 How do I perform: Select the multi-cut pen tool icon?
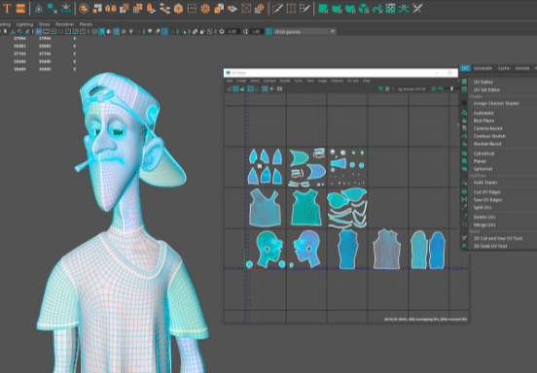[x=277, y=8]
